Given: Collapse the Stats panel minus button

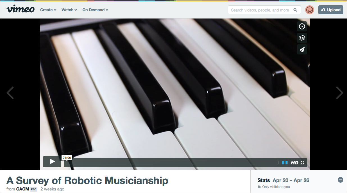Looking at the screenshot, I should [340, 180].
